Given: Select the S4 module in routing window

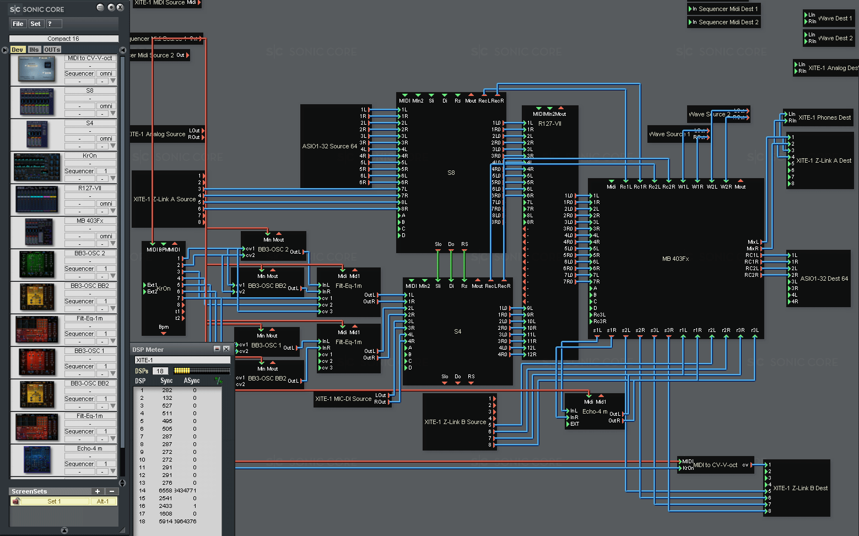Looking at the screenshot, I should [x=457, y=331].
